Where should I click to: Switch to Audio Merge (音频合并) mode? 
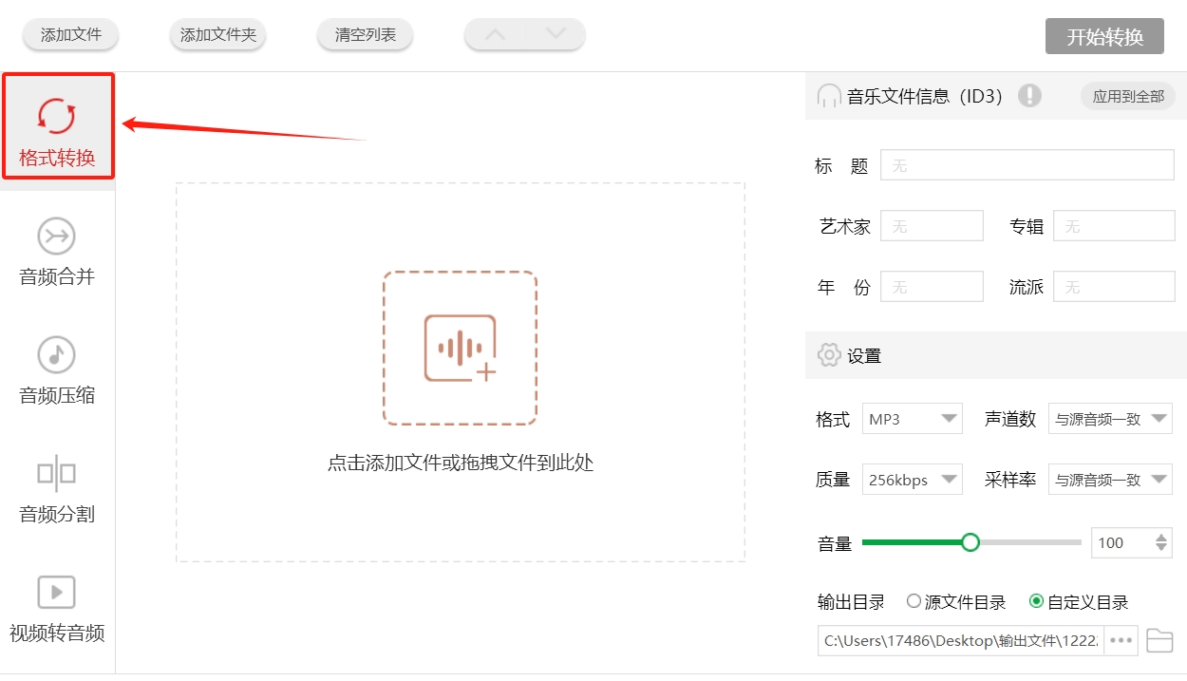[x=57, y=253]
